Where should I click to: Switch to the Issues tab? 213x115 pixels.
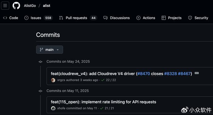38,18
